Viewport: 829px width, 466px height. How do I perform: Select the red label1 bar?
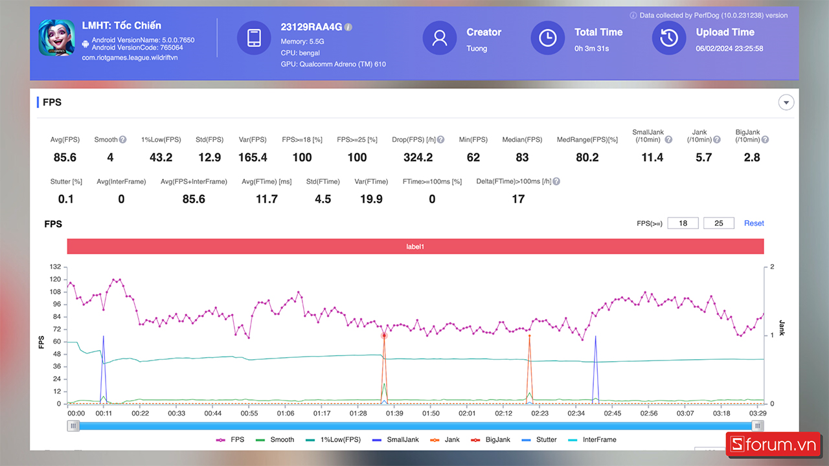pyautogui.click(x=414, y=247)
